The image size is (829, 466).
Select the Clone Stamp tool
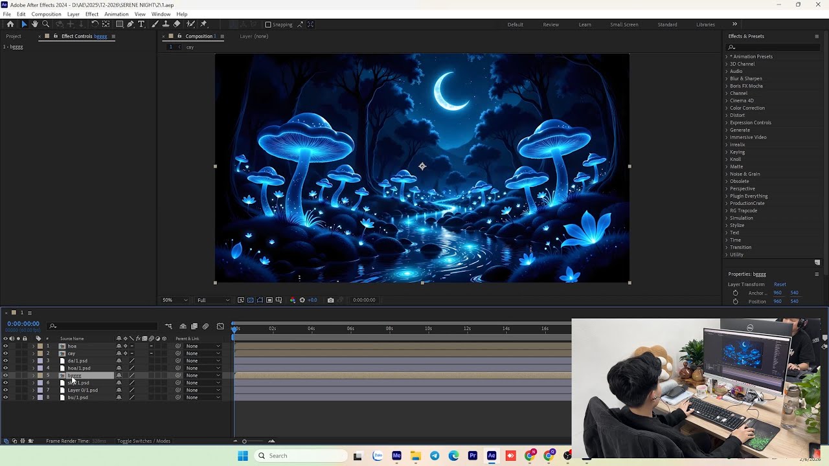point(166,24)
